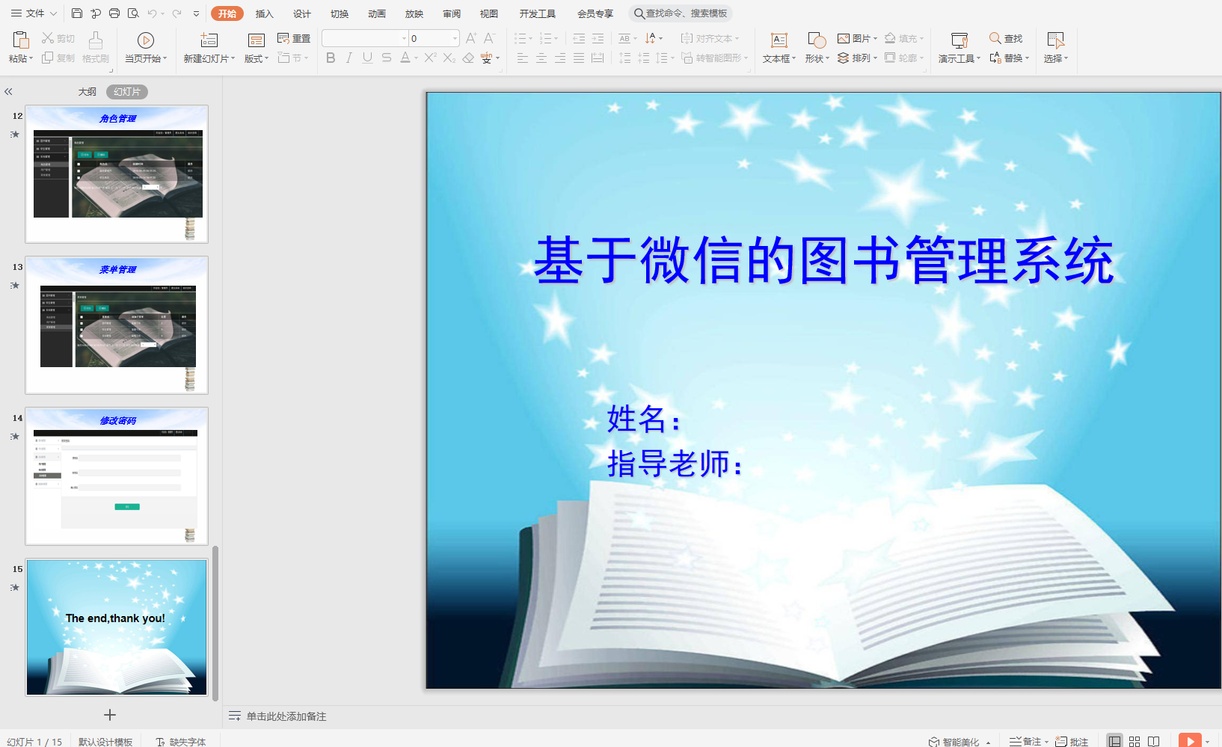Click 单击此处添加备注 notes area
The image size is (1222, 747).
pyautogui.click(x=286, y=716)
